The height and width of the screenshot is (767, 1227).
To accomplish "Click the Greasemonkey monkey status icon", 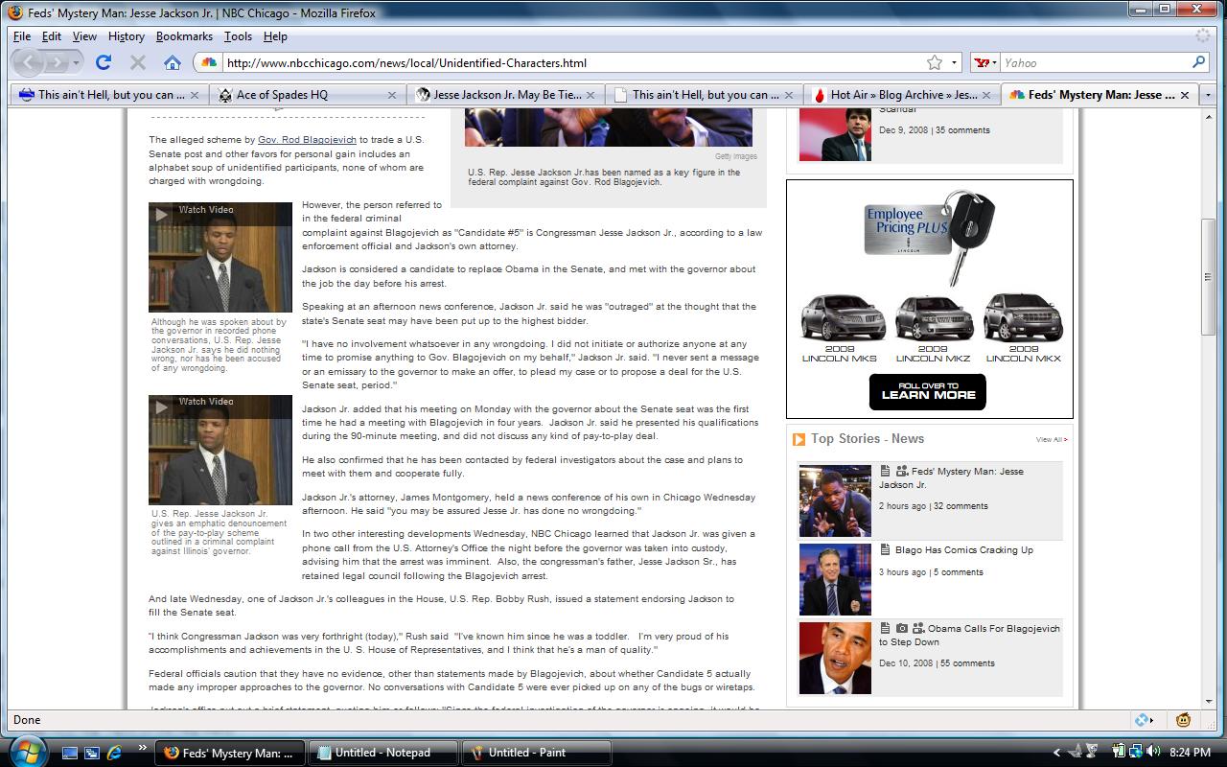I will 1184,720.
